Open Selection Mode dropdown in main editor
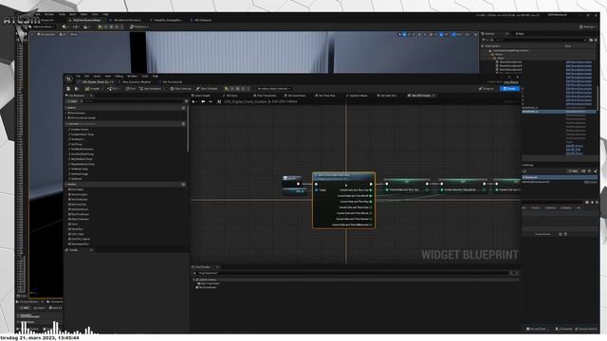Image resolution: width=607 pixels, height=341 pixels. tap(42, 27)
